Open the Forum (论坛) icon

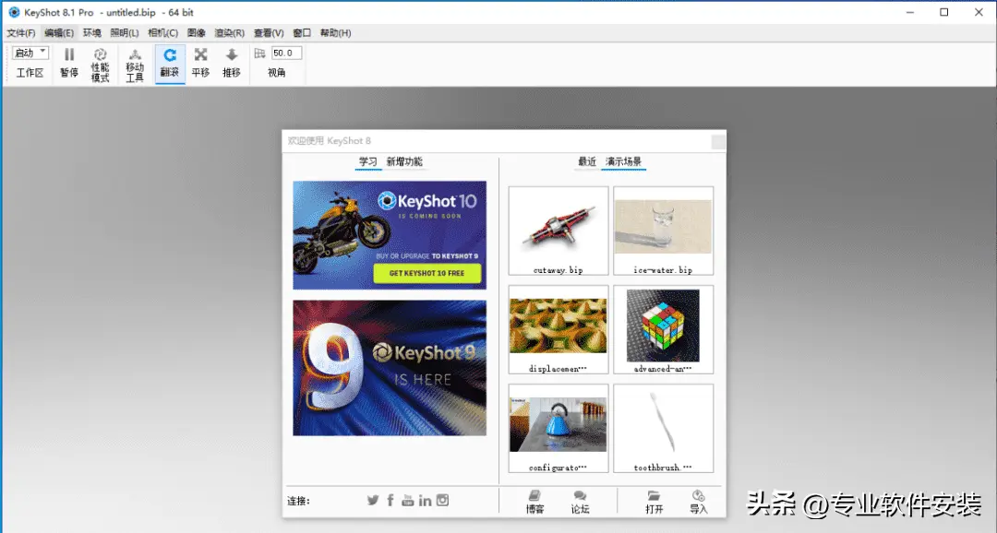pos(580,495)
